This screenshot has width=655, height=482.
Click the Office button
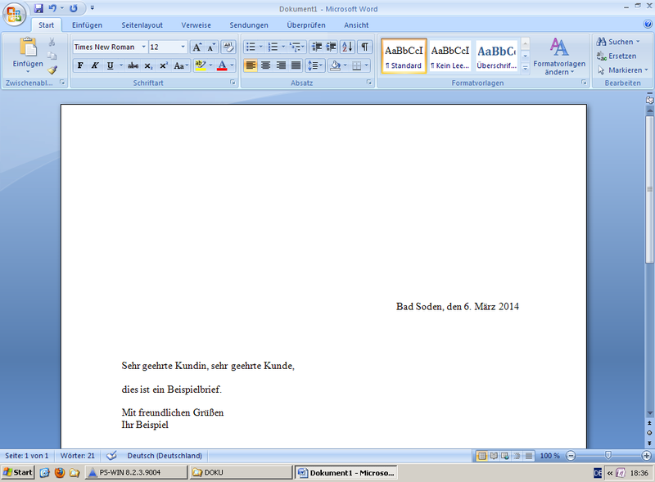click(x=14, y=14)
